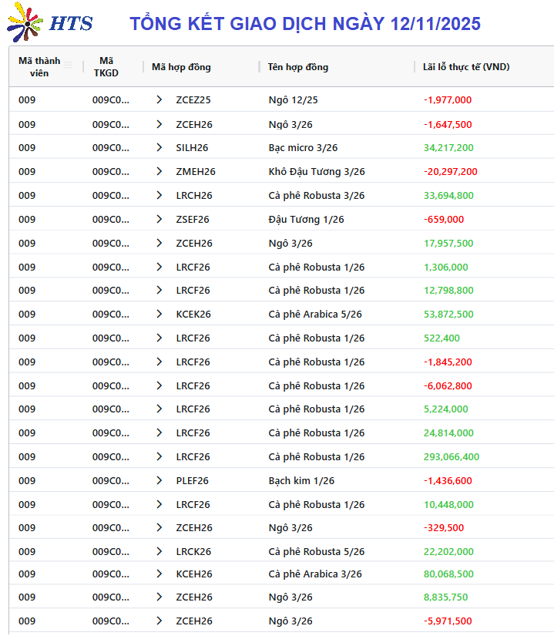Open details arrow for KCEK26 contract
Screen dimensions: 554x636
159,314
